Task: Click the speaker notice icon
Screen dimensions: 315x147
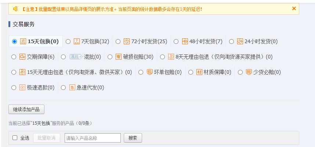Action: click(x=15, y=8)
